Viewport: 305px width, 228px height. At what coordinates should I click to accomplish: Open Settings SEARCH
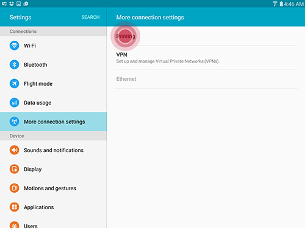[90, 17]
